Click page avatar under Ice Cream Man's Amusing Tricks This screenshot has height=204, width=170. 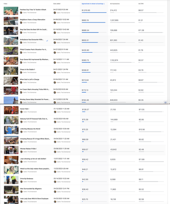21,92
